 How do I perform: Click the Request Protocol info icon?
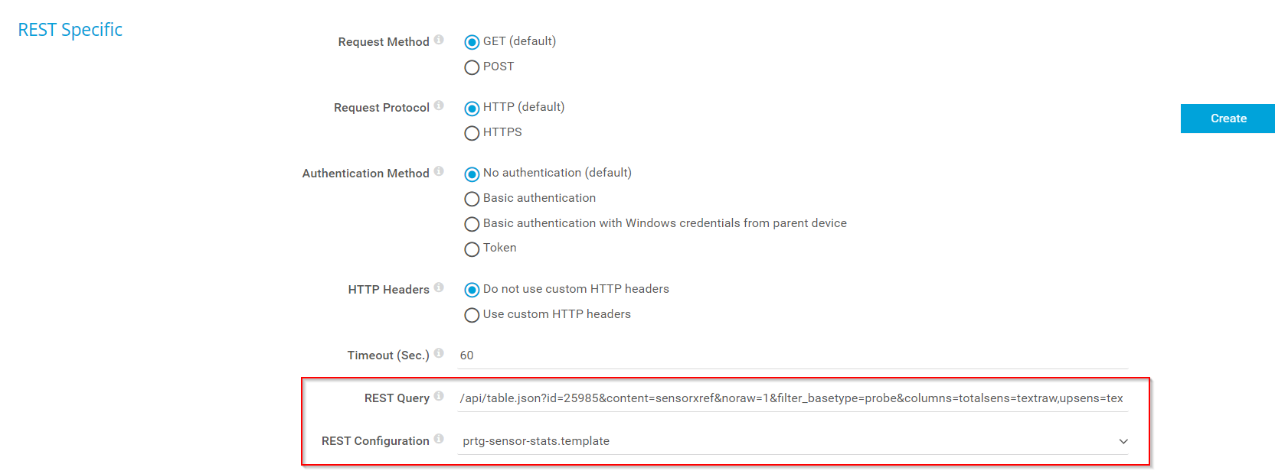pos(439,104)
